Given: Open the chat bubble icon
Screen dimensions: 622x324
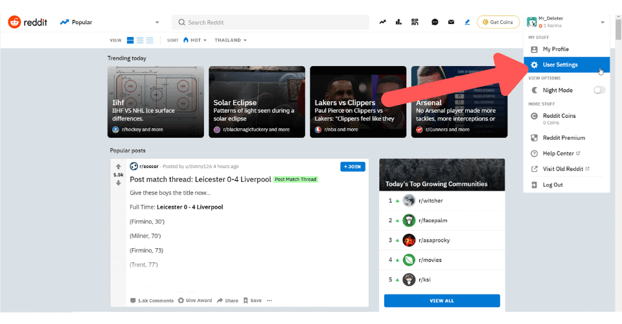Looking at the screenshot, I should (435, 22).
